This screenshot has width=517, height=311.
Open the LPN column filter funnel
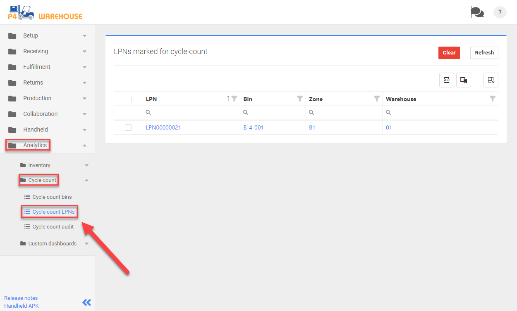pos(234,99)
